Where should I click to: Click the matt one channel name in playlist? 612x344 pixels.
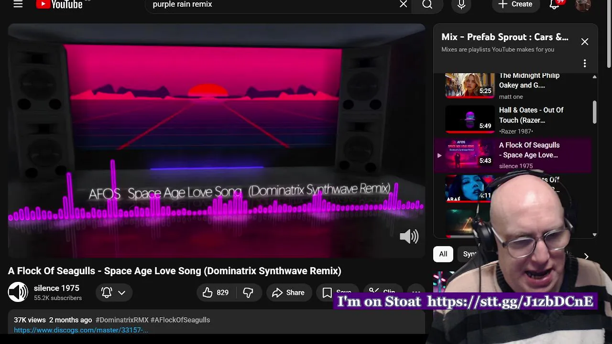tap(511, 97)
